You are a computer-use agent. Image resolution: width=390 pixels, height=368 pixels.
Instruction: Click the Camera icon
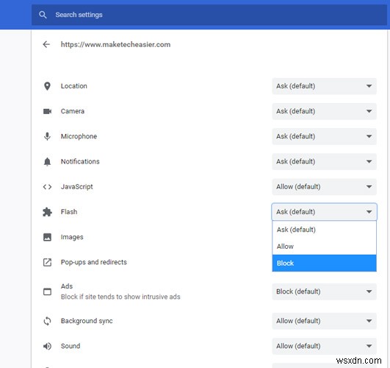[x=47, y=111]
